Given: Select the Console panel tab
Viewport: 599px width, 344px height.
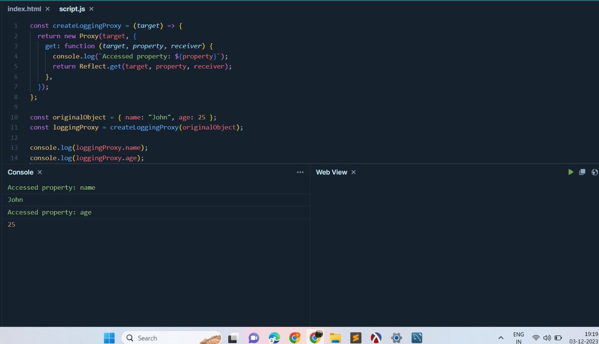Looking at the screenshot, I should click(x=20, y=172).
